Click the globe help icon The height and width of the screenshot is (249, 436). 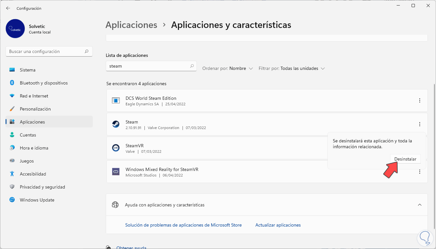point(115,205)
